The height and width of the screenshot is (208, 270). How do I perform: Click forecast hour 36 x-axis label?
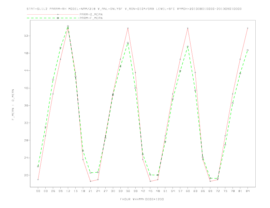128,191
